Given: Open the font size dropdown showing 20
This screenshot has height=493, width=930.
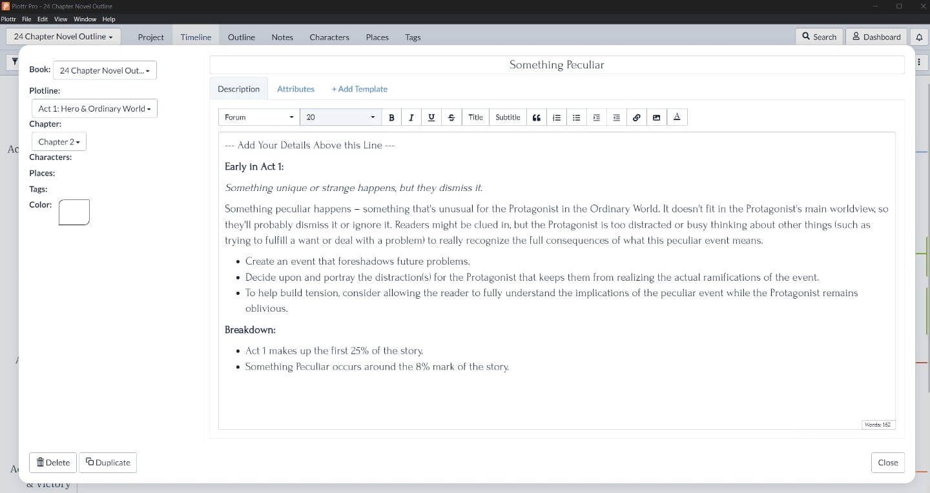Looking at the screenshot, I should click(x=340, y=117).
